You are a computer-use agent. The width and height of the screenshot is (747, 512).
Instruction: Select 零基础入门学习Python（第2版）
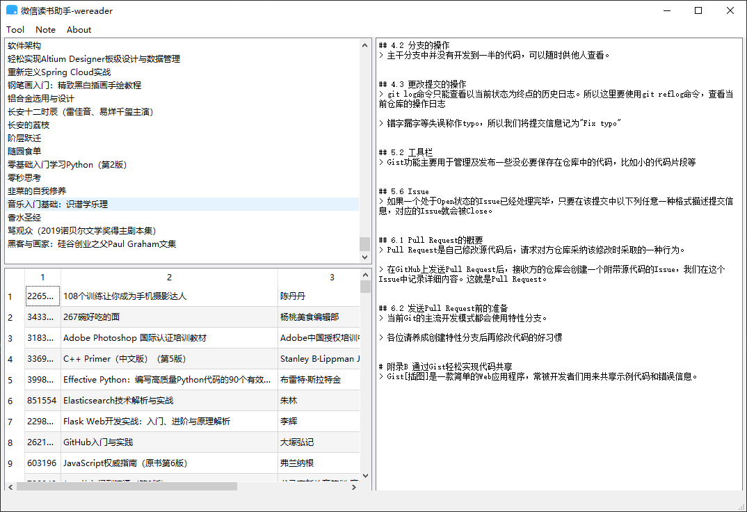(182, 165)
